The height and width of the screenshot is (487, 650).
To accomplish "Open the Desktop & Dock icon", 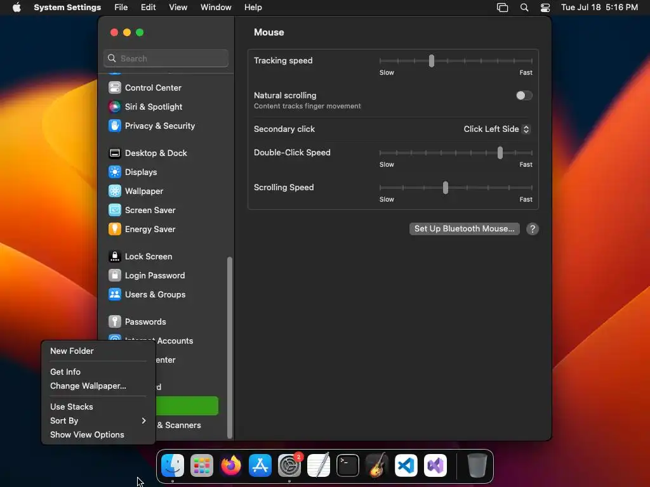I will coord(115,153).
